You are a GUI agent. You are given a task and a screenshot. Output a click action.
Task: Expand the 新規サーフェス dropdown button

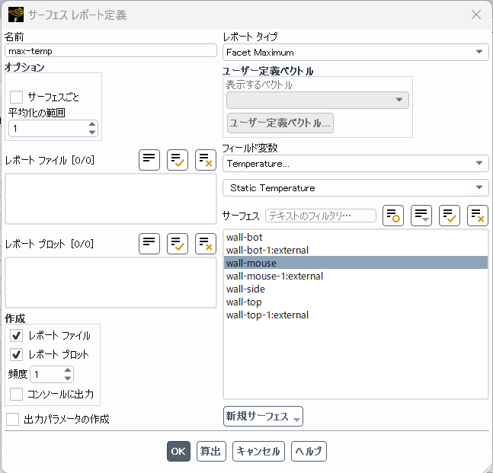[x=263, y=417]
